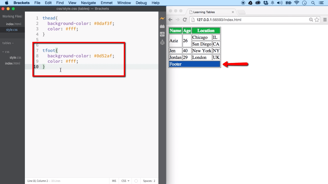Click the Aziz table cell
Screen dimensions: 328x184
coord(175,41)
